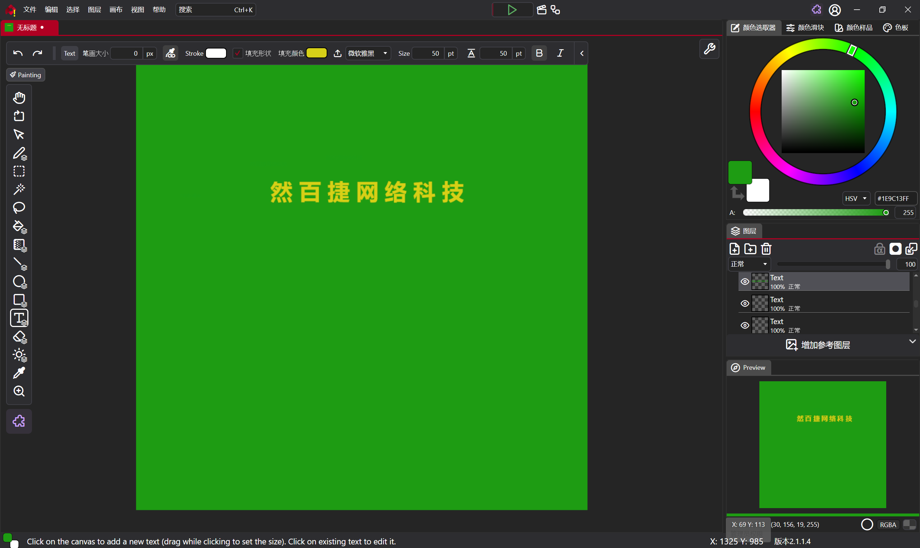Viewport: 920px width, 548px height.
Task: Toggle bold text formatting
Action: tap(539, 53)
